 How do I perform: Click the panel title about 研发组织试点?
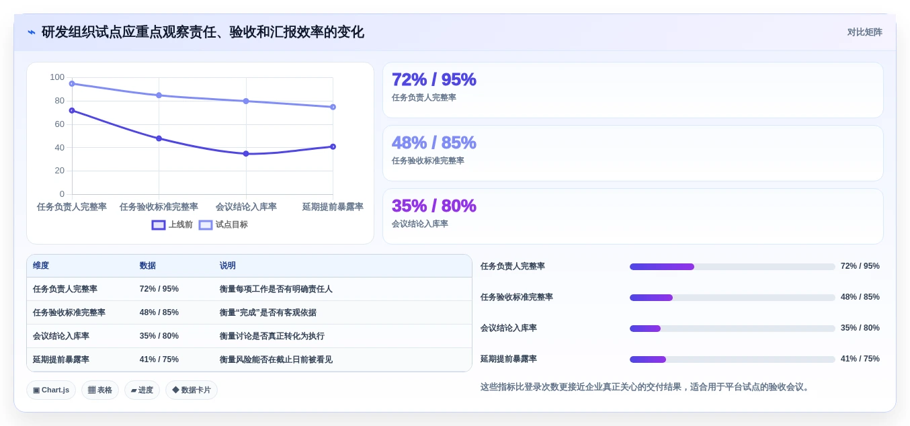pyautogui.click(x=203, y=32)
